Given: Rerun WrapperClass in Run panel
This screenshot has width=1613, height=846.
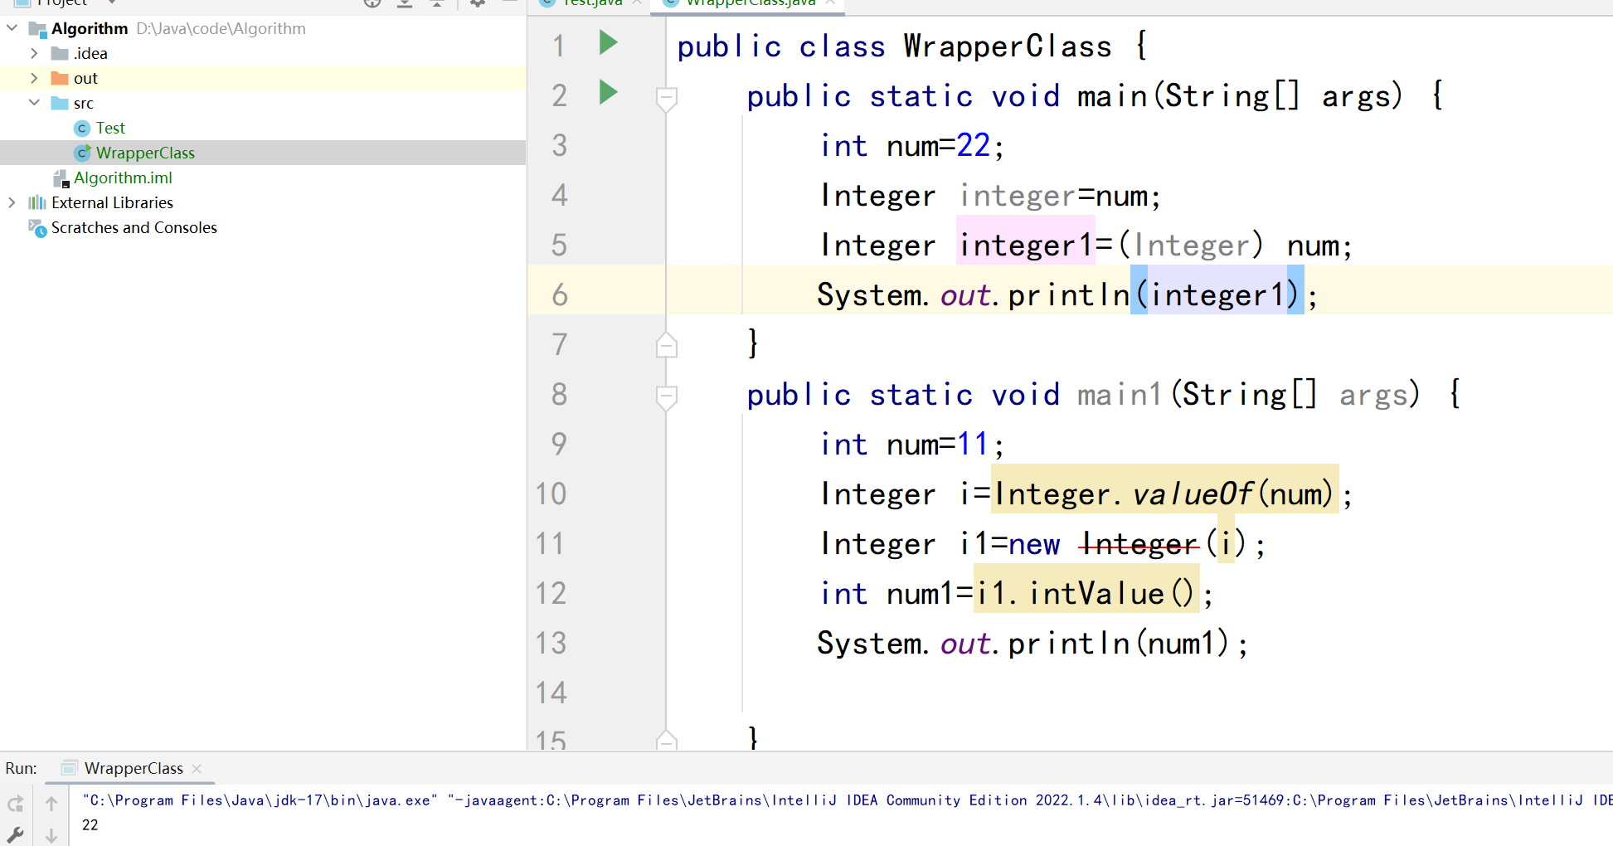Looking at the screenshot, I should (16, 804).
